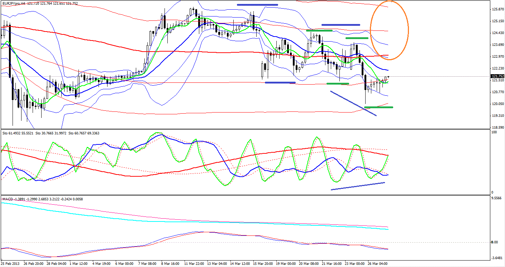
Task: Click the 125.870 price scale label
Action: click(497, 9)
